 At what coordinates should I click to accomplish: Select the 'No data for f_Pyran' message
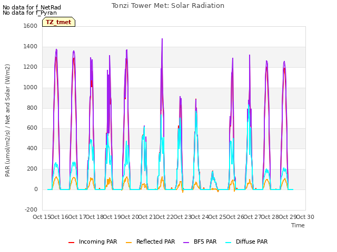[x=29, y=13]
